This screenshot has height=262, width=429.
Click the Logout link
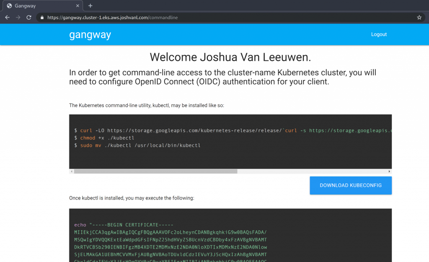[x=379, y=34]
